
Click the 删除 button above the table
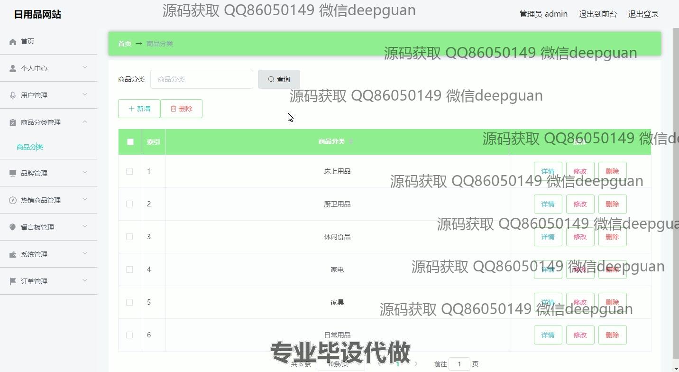[x=181, y=109]
